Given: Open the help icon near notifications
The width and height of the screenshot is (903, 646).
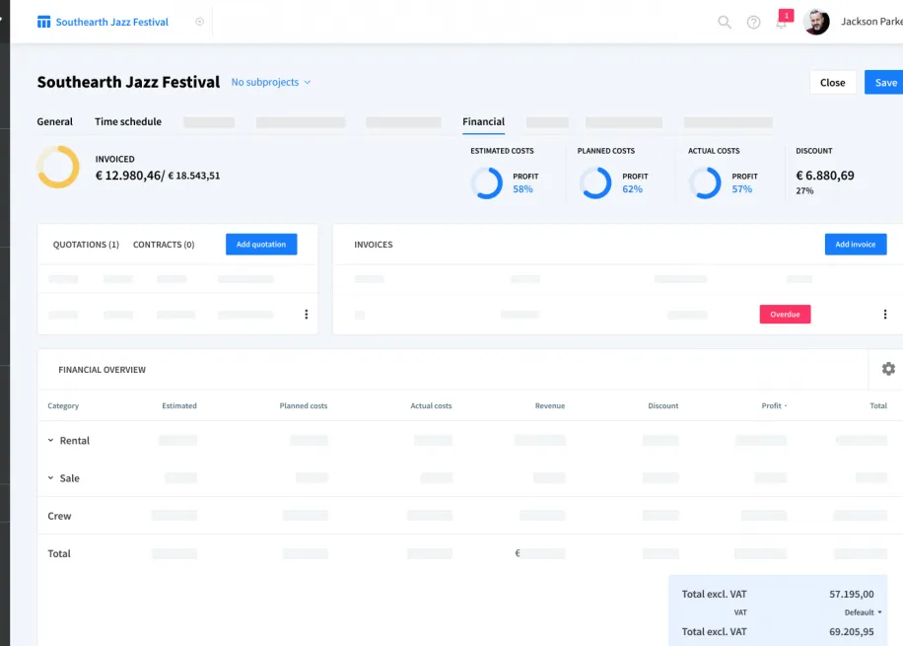Looking at the screenshot, I should pyautogui.click(x=753, y=21).
